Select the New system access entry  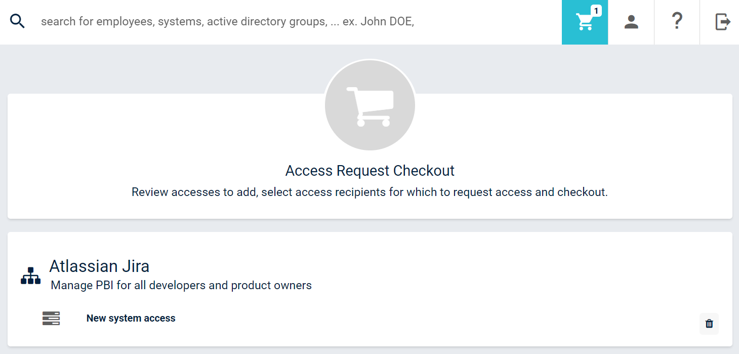[x=131, y=318]
